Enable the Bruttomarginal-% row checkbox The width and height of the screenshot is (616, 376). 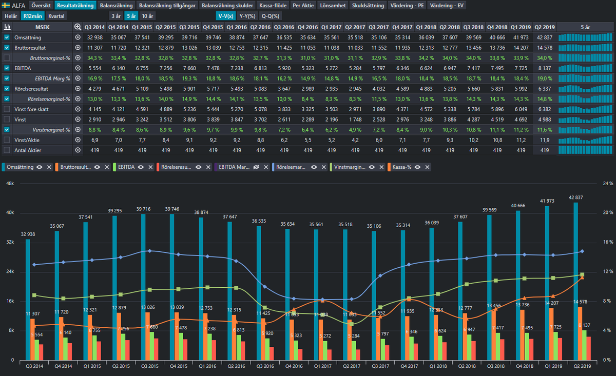[7, 58]
